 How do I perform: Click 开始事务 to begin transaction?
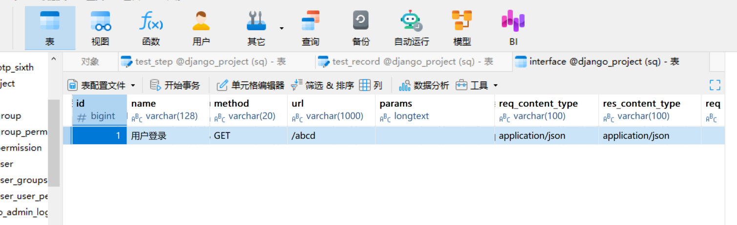[175, 86]
